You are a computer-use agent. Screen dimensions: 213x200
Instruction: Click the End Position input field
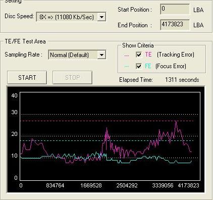pos(175,25)
